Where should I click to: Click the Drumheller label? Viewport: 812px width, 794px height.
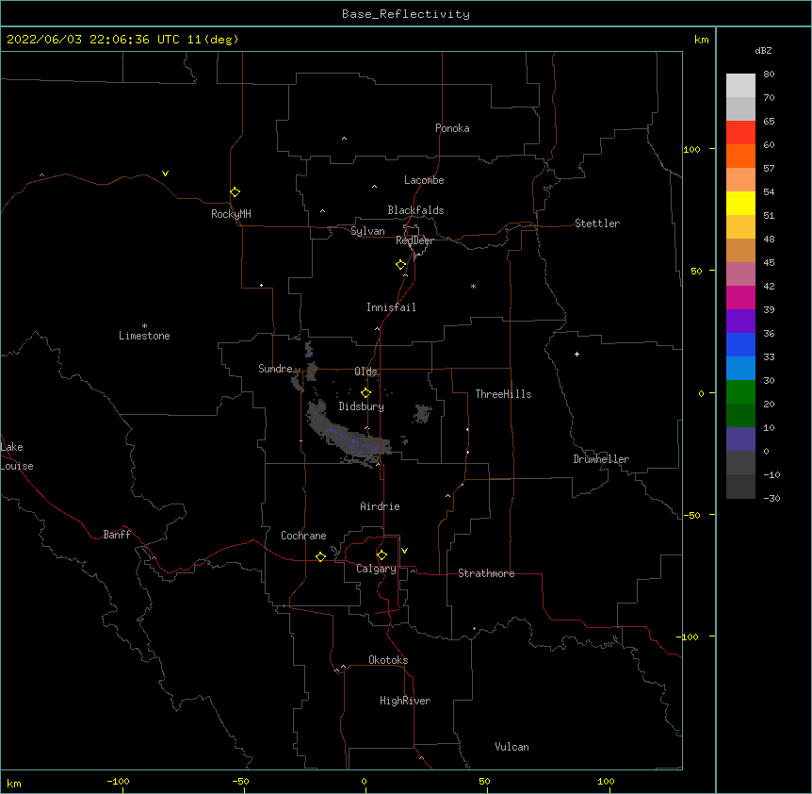601,459
